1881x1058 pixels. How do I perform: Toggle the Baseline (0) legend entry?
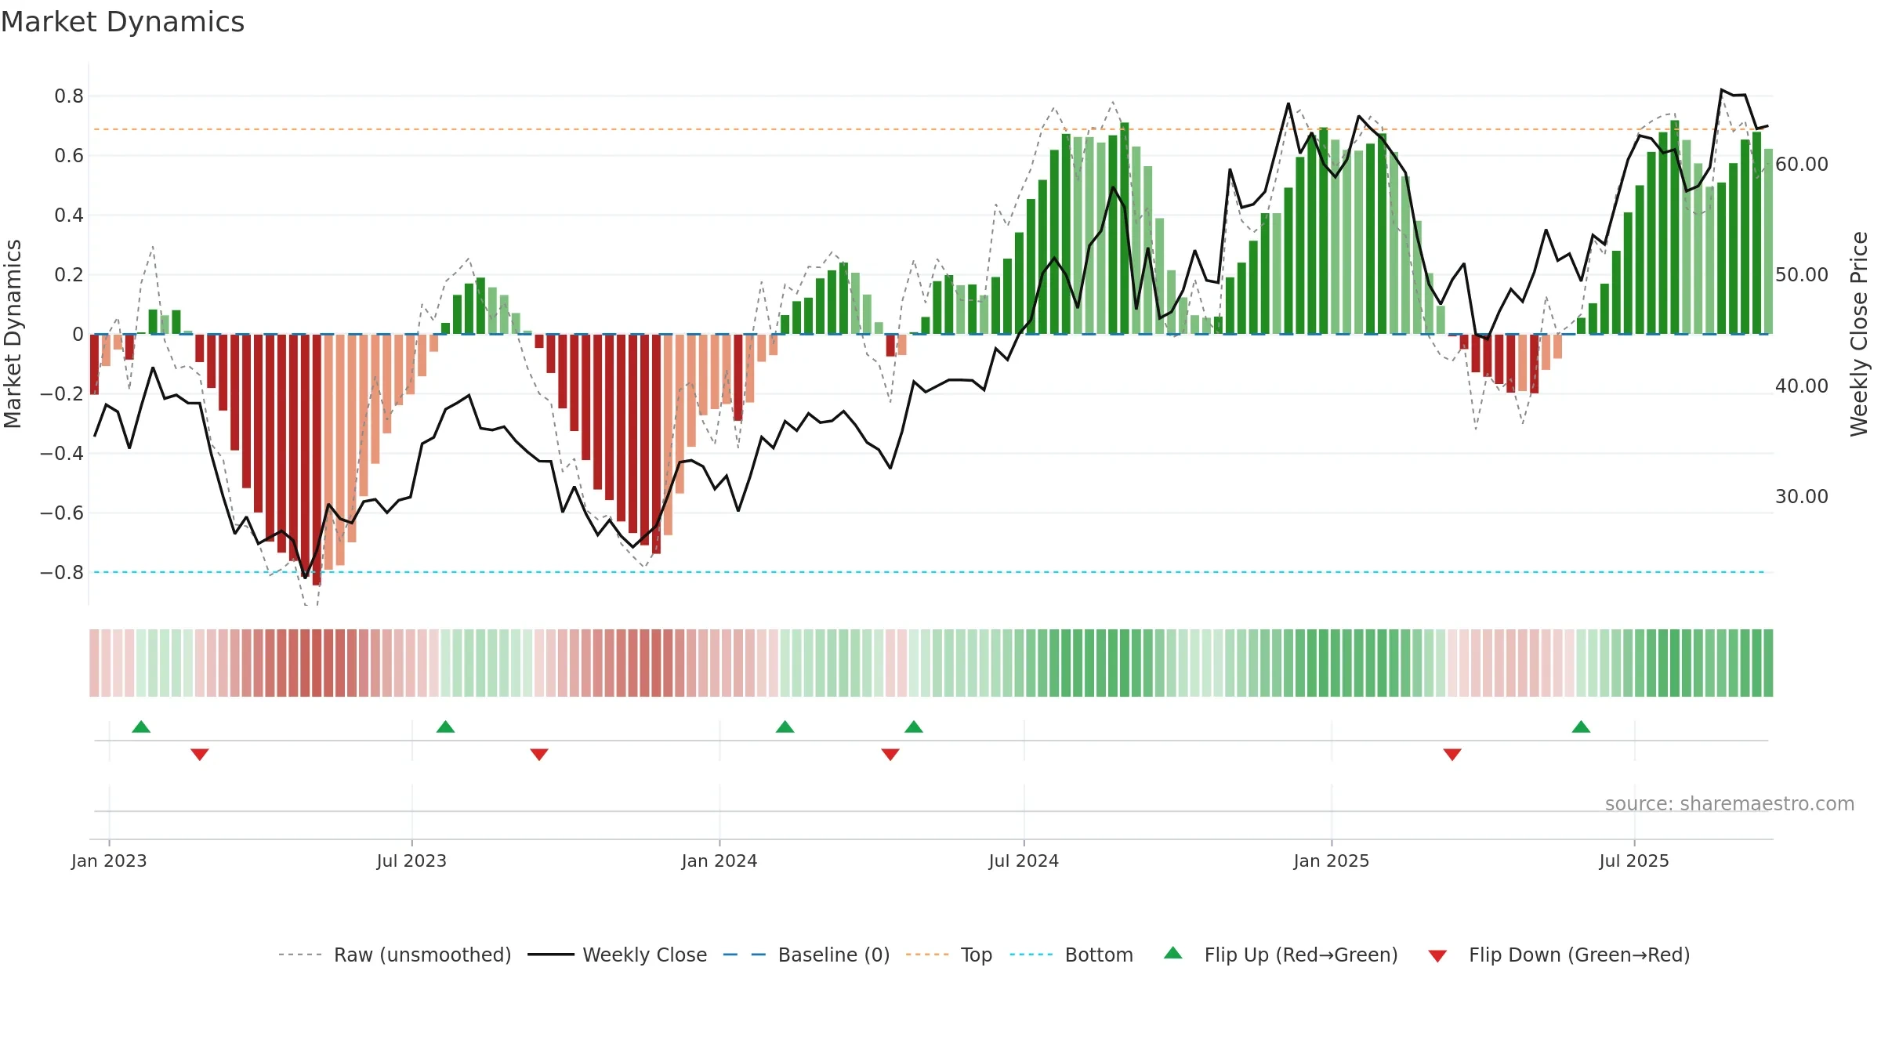pyautogui.click(x=806, y=955)
